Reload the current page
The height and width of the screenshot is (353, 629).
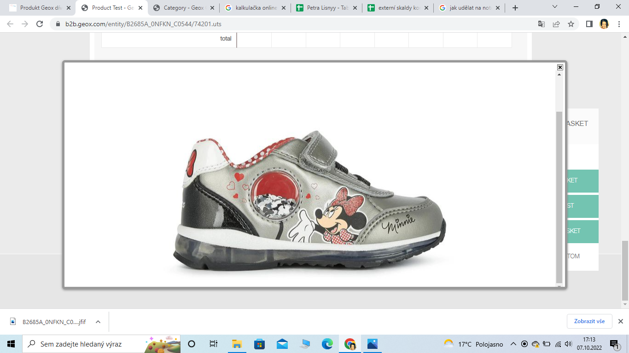point(40,24)
